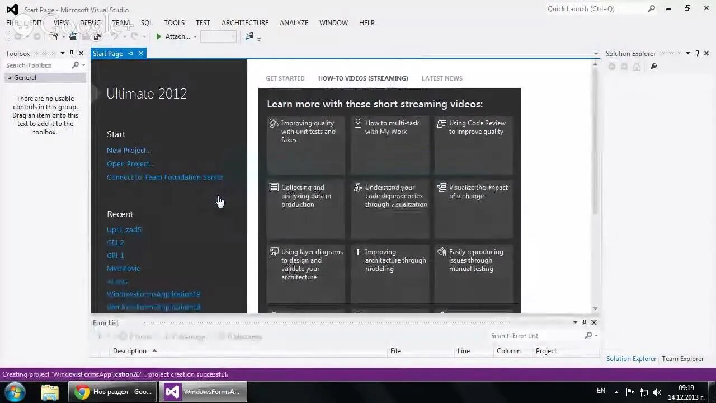Open the Attach button dropdown arrow

point(195,37)
